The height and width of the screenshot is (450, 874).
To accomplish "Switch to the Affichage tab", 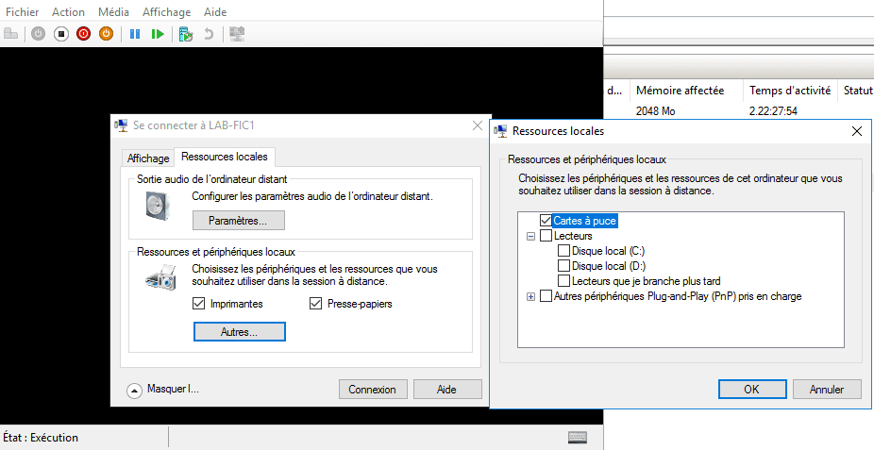I will tap(148, 158).
